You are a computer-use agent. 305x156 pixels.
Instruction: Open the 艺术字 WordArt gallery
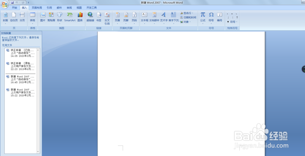click(164, 18)
